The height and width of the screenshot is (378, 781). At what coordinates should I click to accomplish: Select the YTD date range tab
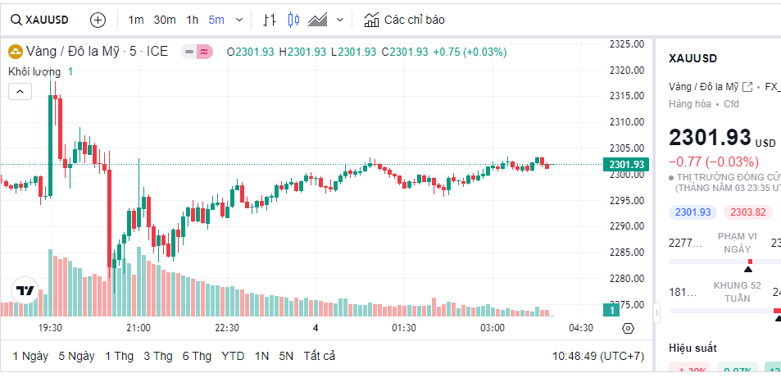coord(233,356)
